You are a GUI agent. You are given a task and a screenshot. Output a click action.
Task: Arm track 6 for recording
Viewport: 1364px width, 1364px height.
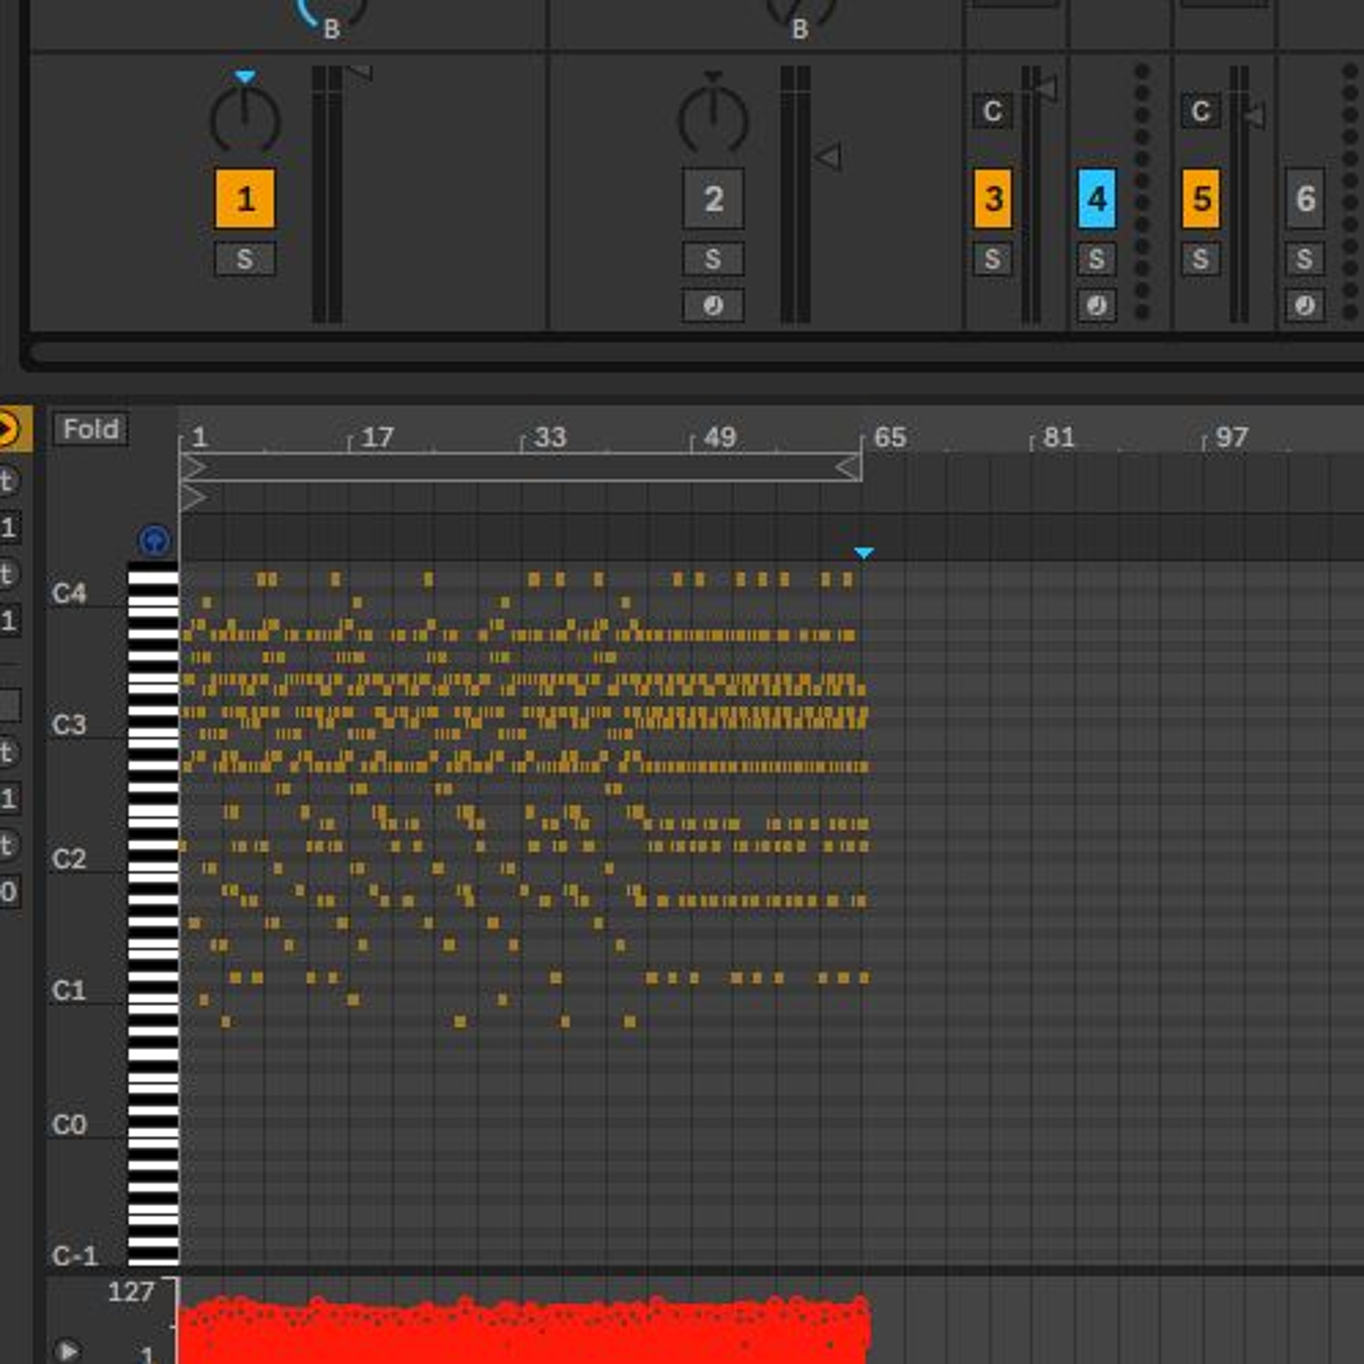1304,305
